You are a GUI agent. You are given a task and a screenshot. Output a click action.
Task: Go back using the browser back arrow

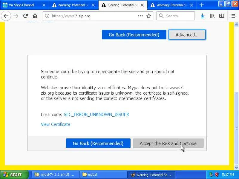tap(6, 16)
